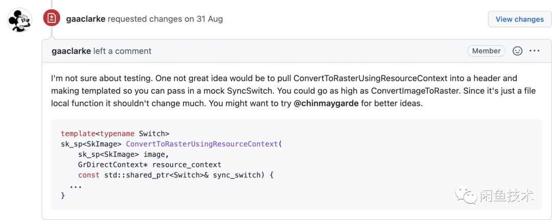Add a reaction with the smiley icon
552x220 pixels.
pyautogui.click(x=517, y=51)
